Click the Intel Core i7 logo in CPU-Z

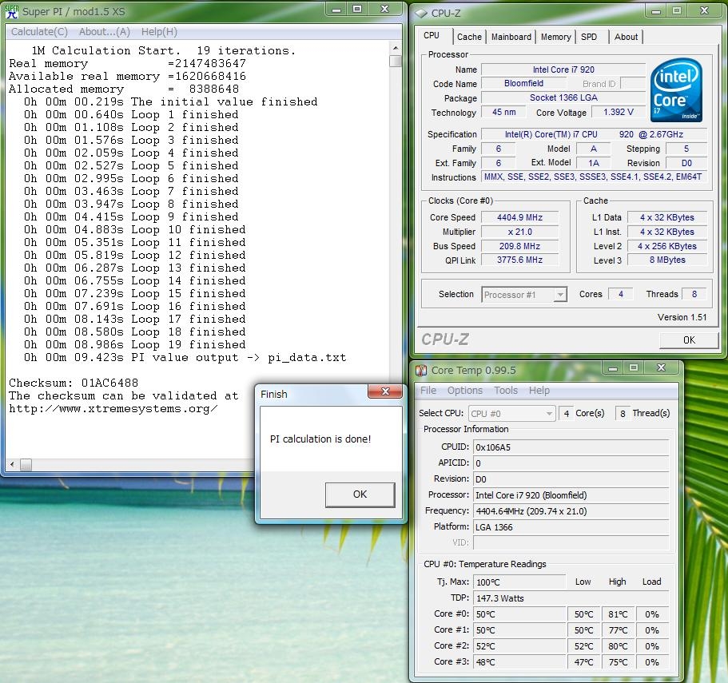click(x=676, y=90)
